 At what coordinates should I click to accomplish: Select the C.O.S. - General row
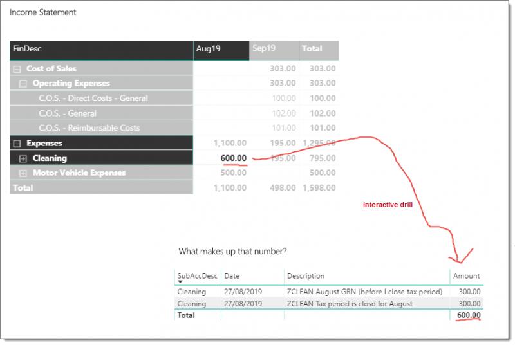coord(68,113)
